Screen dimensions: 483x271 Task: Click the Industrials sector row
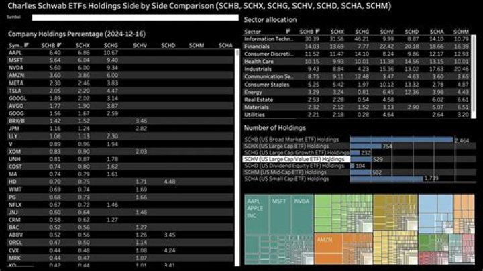pyautogui.click(x=357, y=69)
